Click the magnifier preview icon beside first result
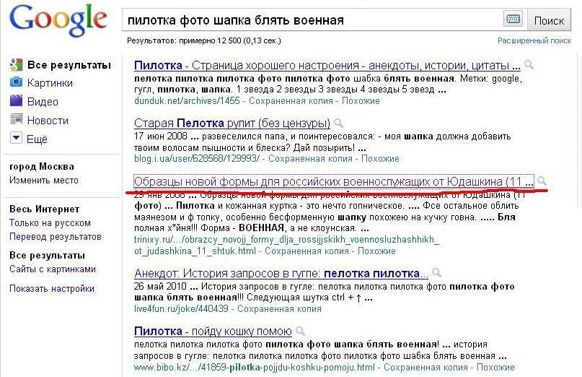This screenshot has height=377, width=582. point(529,65)
